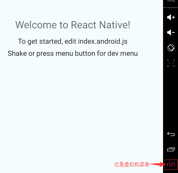Viewport: 178px width, 173px height.
Task: Increase the emulator volume
Action: coord(171,18)
